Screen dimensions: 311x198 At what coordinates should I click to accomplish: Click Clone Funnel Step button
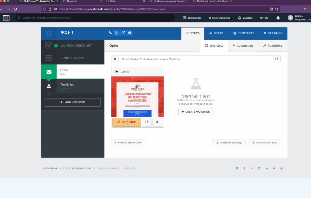coord(264,143)
